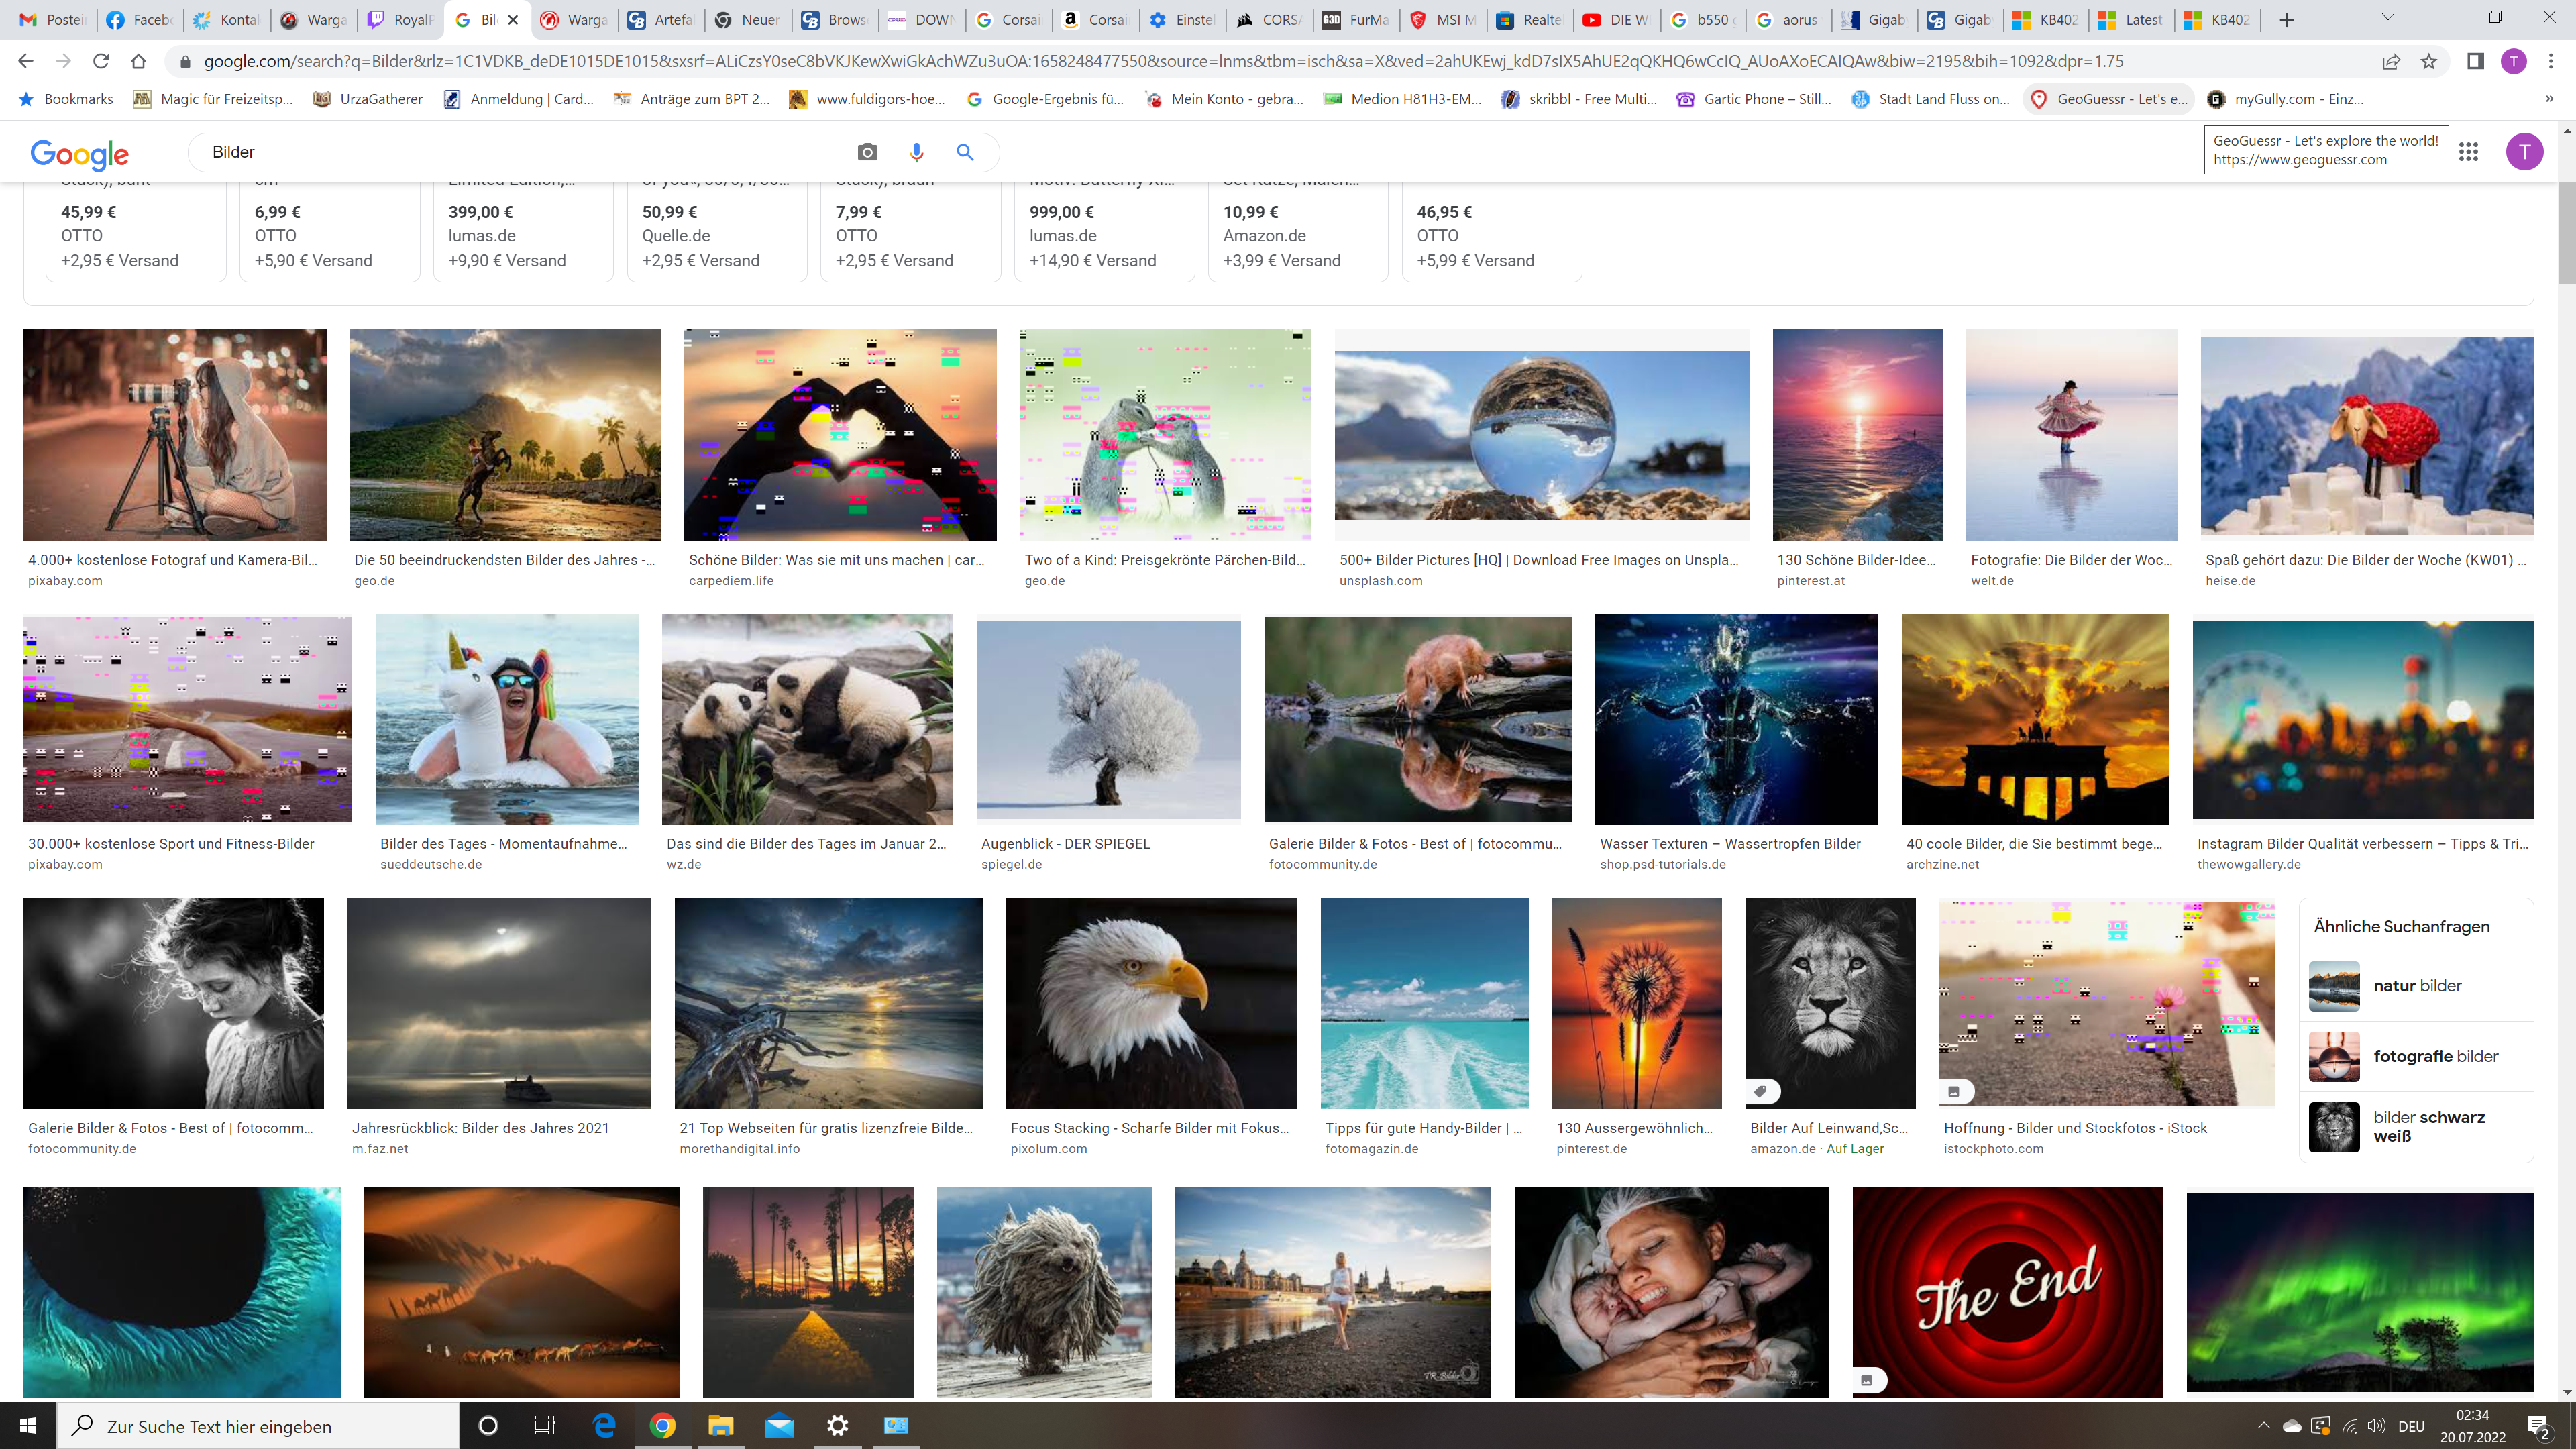Reload the page
2576x1449 pixels.
(101, 62)
